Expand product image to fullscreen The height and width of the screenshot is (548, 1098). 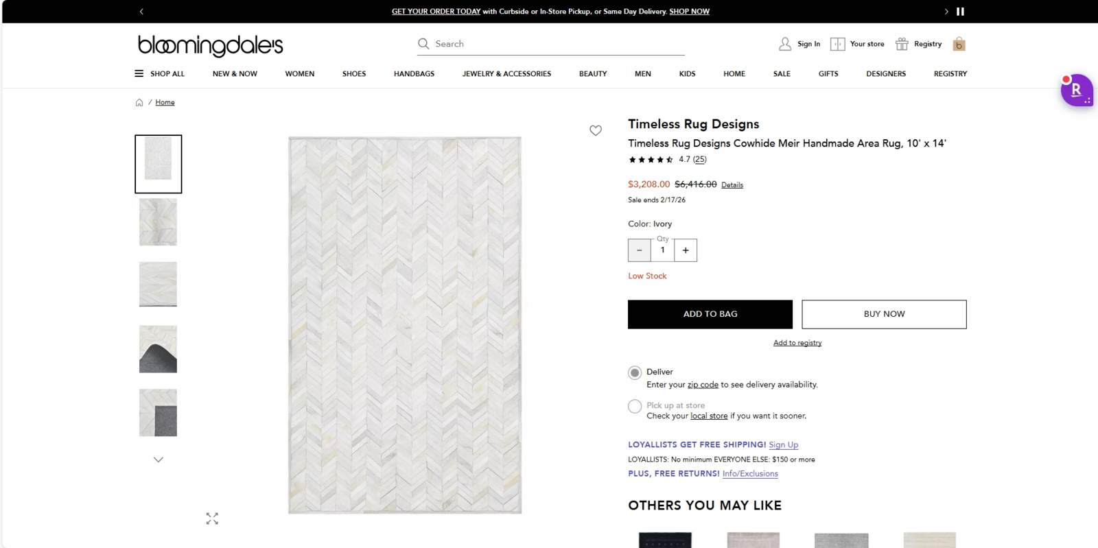(212, 519)
